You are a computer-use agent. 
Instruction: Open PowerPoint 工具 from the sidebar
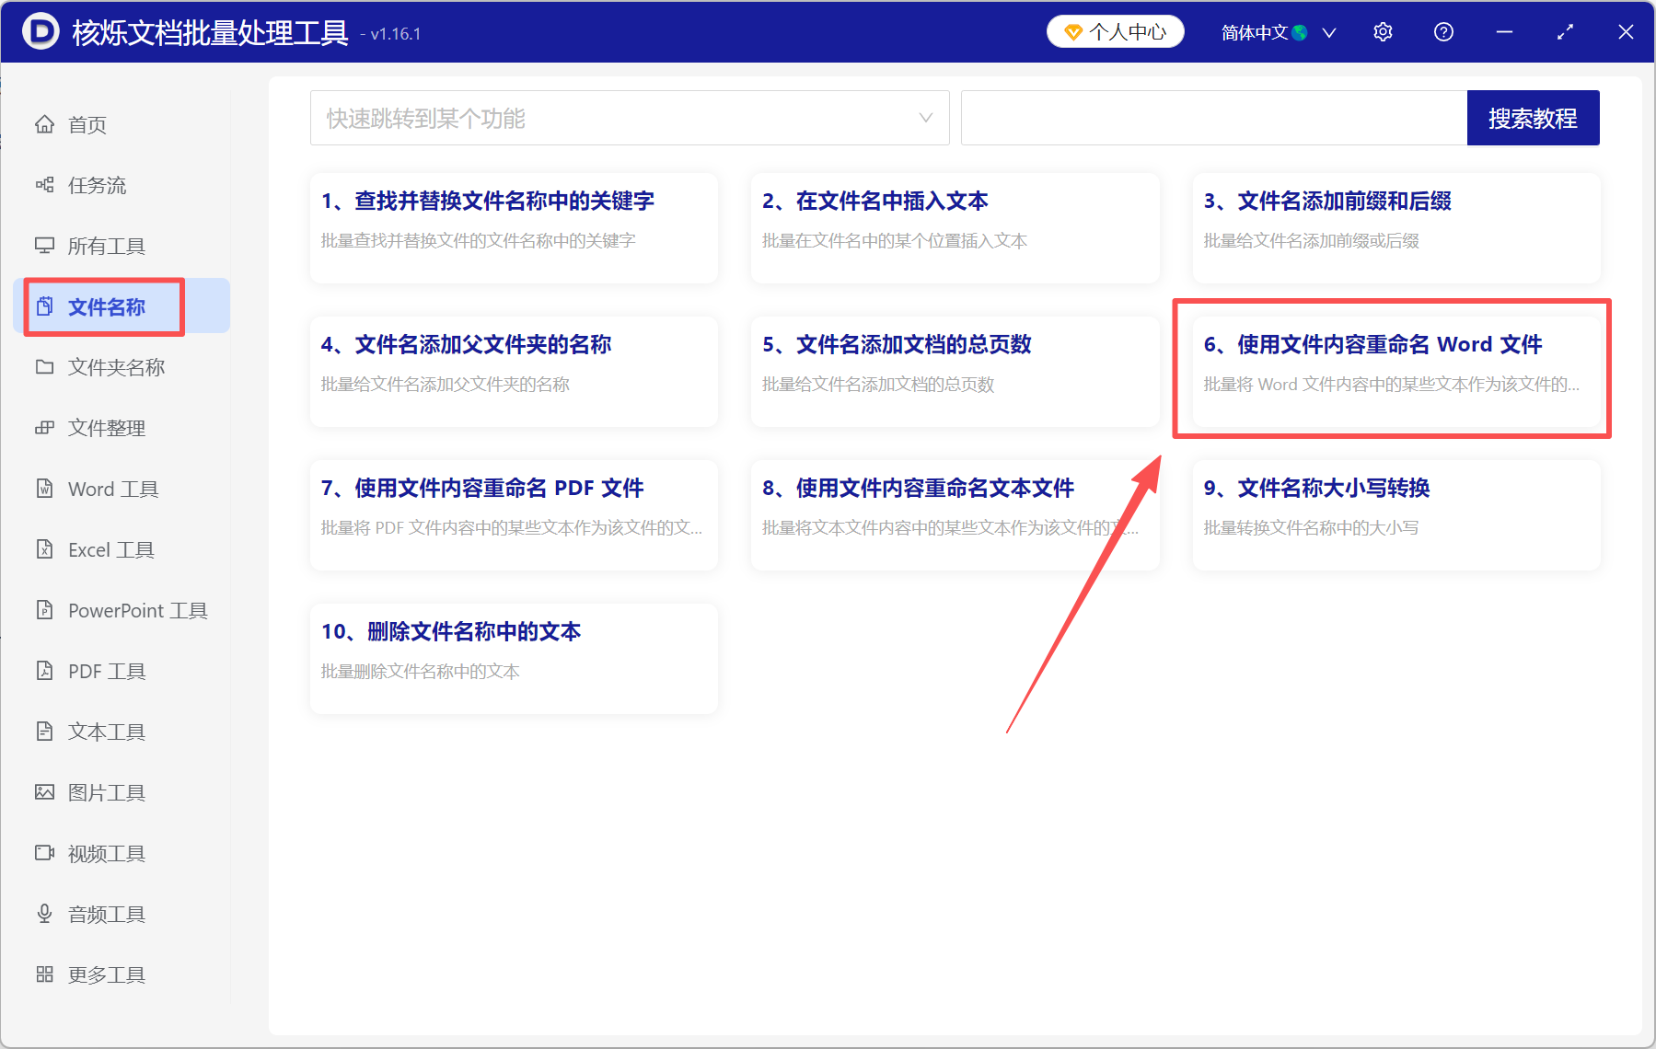pyautogui.click(x=135, y=610)
